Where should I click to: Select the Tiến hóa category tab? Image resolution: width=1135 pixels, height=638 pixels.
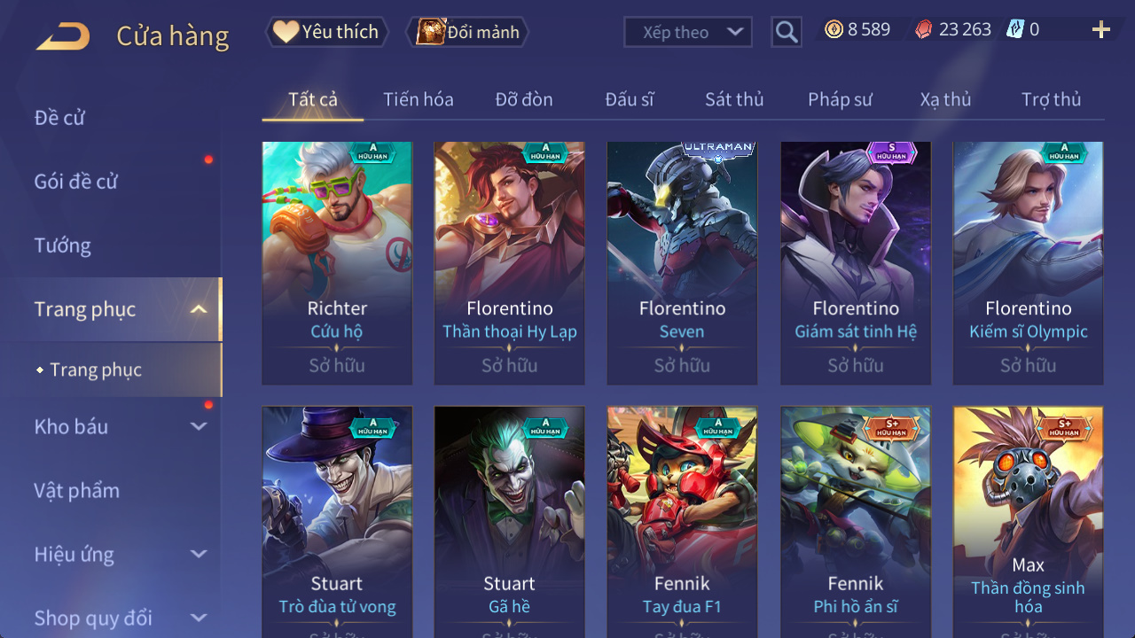(x=419, y=99)
